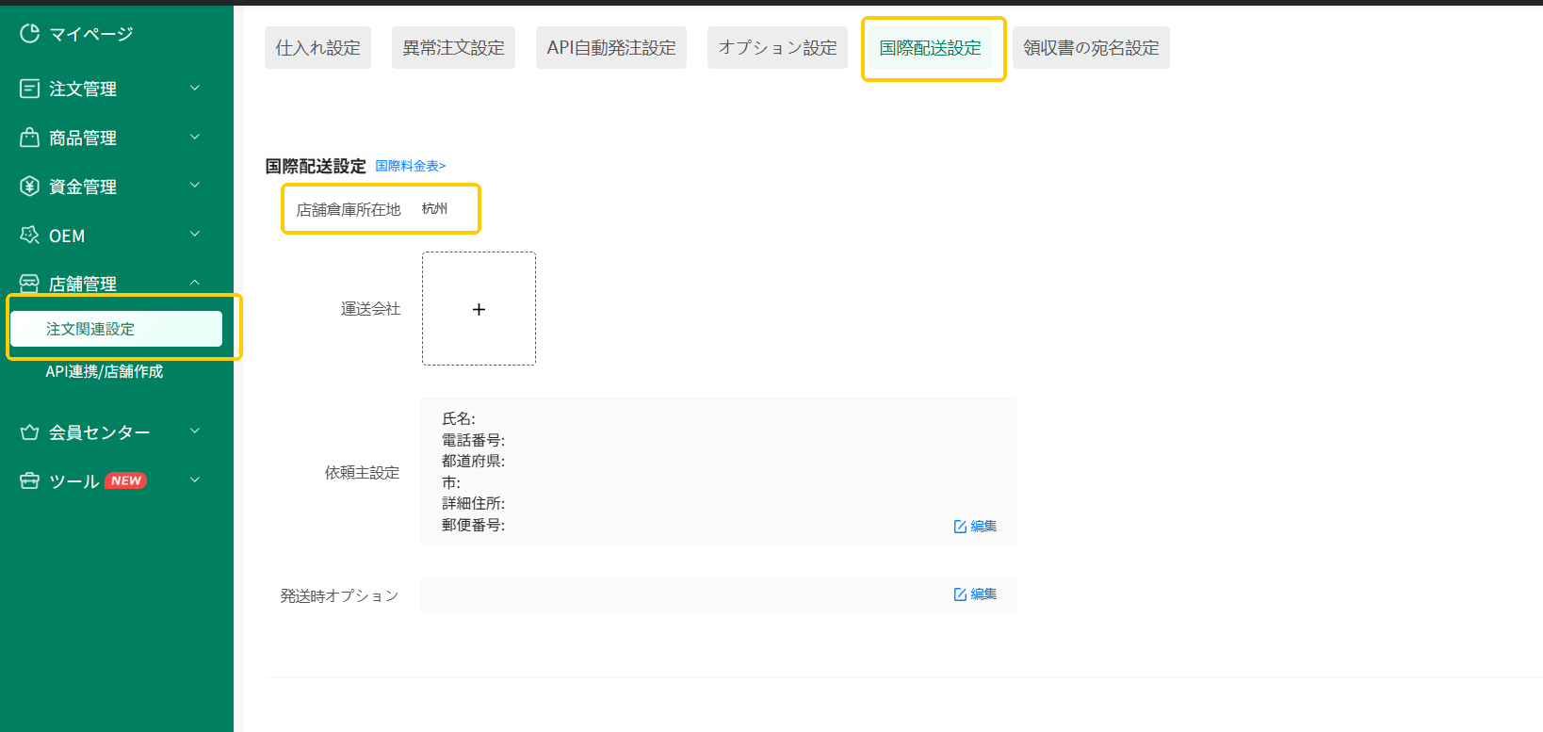The image size is (1543, 732).
Task: Click the OEM sidebar icon
Action: point(30,236)
